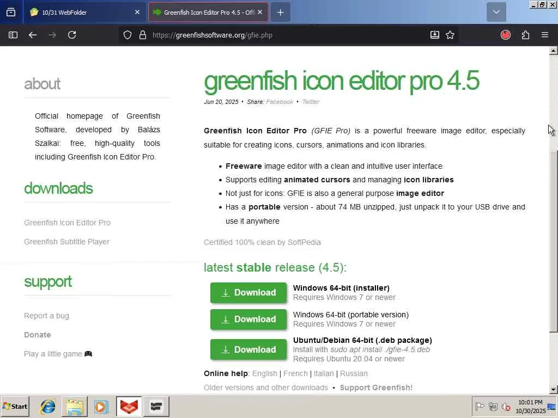Image resolution: width=558 pixels, height=418 pixels.
Task: Download the Ubuntu/Debian .deb package
Action: pos(248,349)
